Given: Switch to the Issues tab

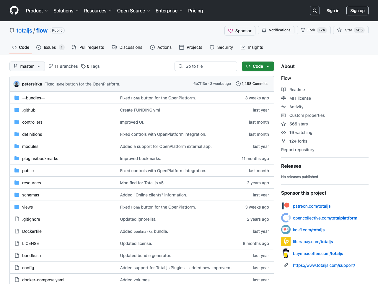Looking at the screenshot, I should (50, 47).
